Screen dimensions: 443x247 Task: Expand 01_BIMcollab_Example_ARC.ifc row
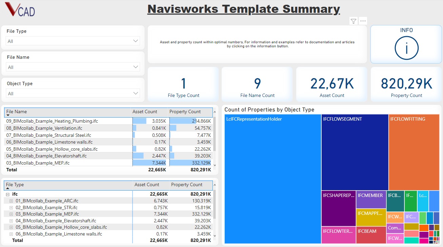click(x=11, y=201)
